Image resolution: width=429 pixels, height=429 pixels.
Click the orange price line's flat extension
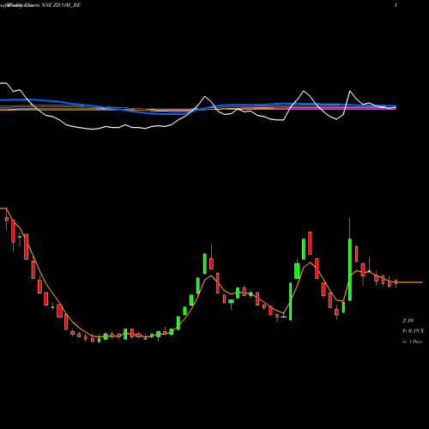point(410,282)
